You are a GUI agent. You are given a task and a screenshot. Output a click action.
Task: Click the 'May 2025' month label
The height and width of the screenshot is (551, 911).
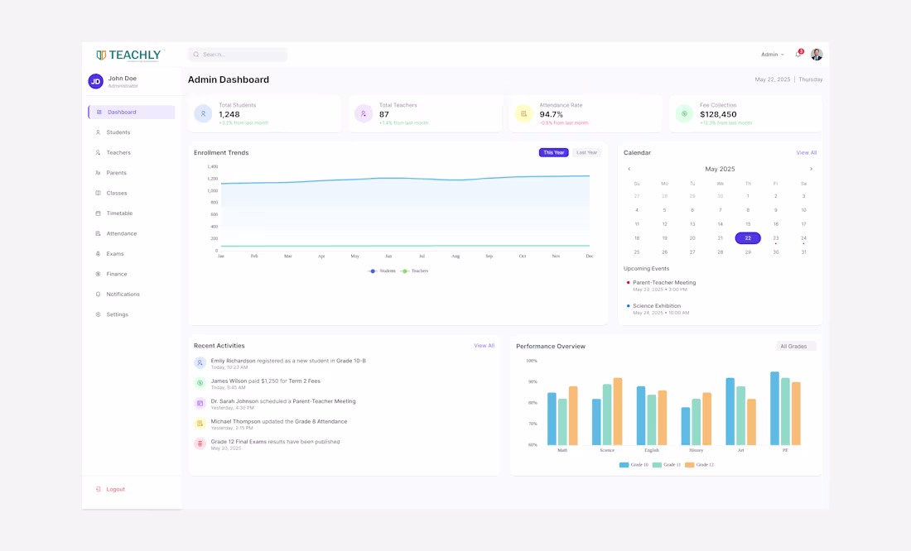click(720, 169)
